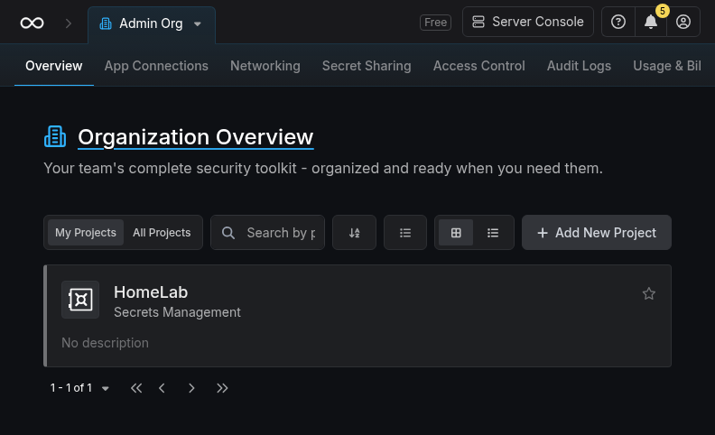Click the Organization Overview building icon
This screenshot has height=435, width=715.
[55, 136]
